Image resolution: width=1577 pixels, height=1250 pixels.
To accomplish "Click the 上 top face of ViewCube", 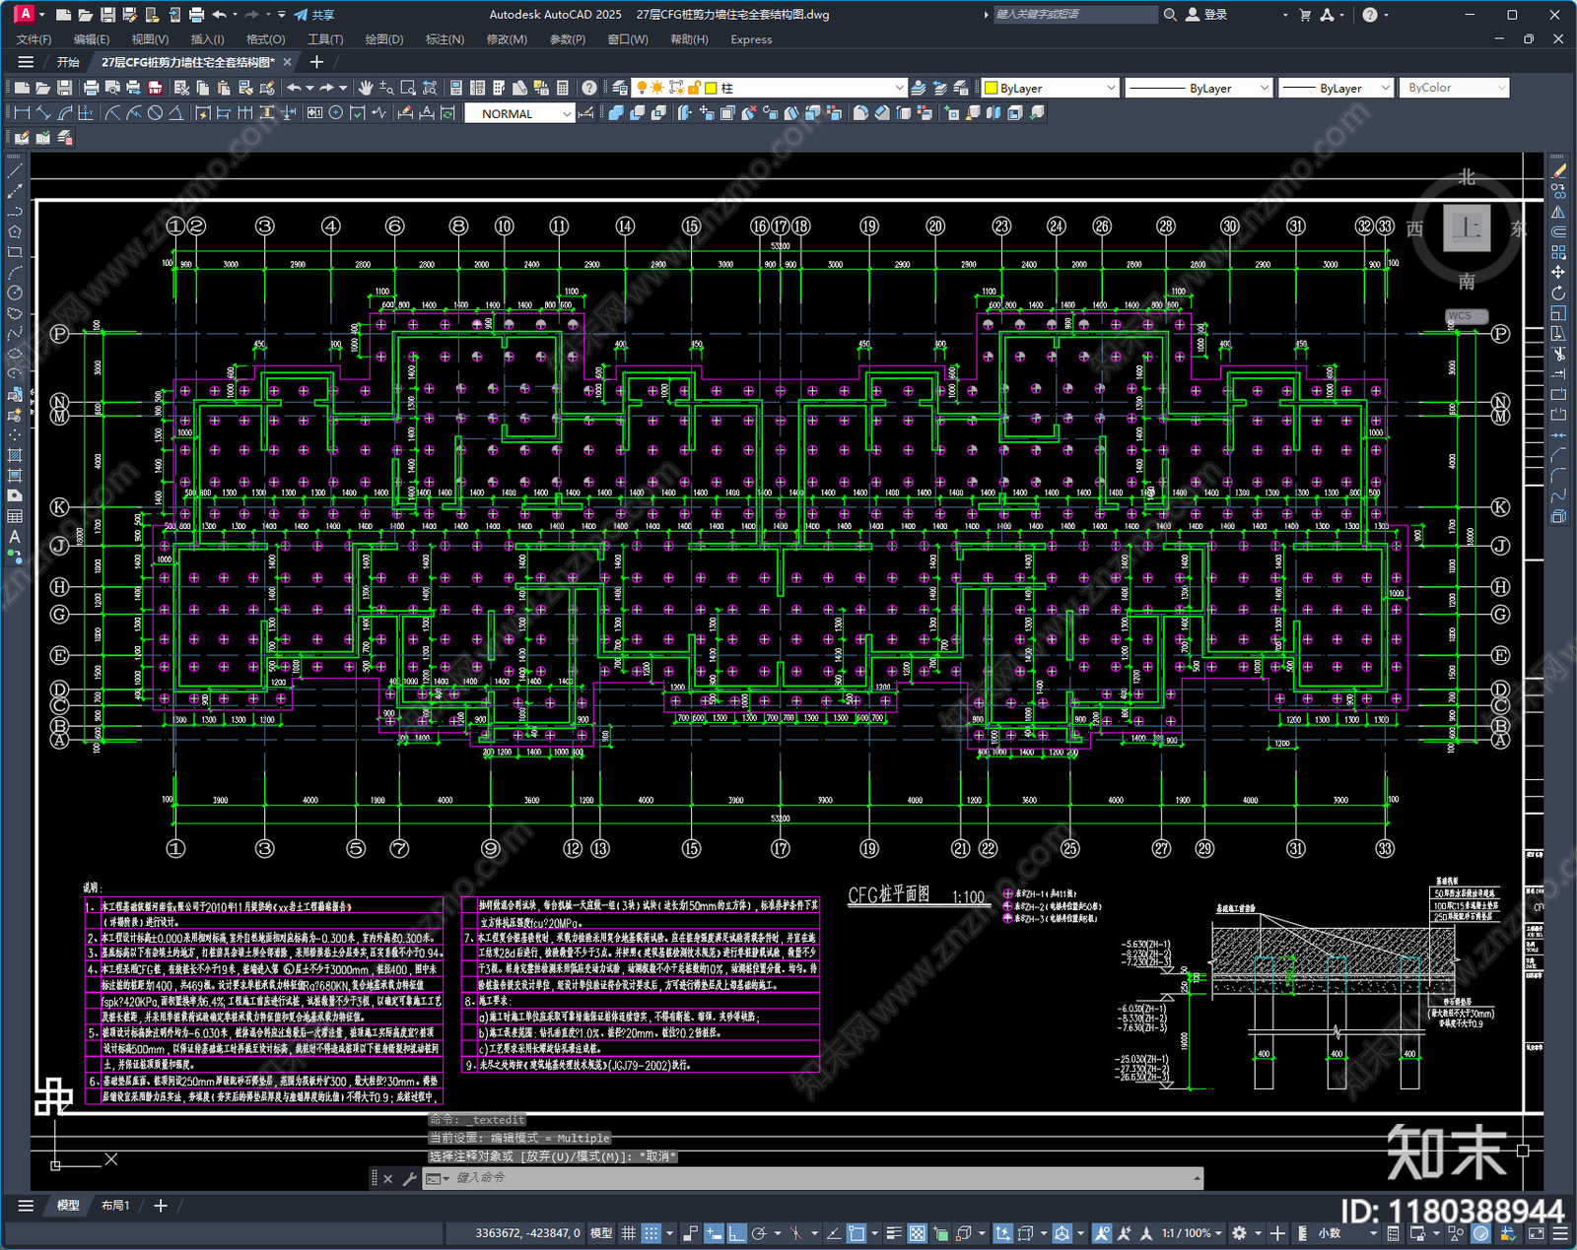I will [x=1467, y=229].
